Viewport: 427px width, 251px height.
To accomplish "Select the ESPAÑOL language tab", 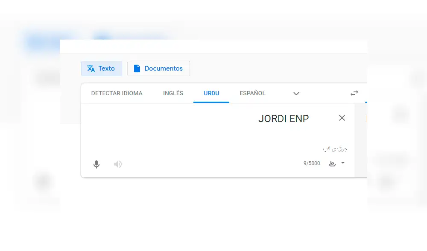I will (252, 93).
